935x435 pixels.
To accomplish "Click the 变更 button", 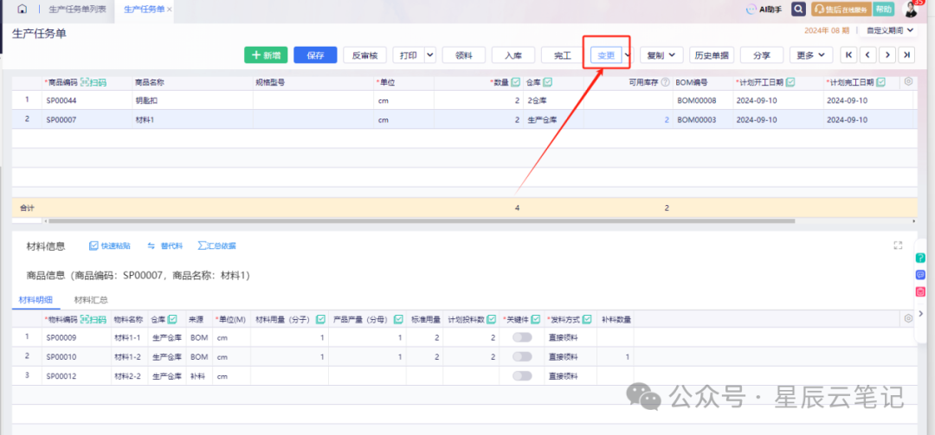I will pos(606,54).
